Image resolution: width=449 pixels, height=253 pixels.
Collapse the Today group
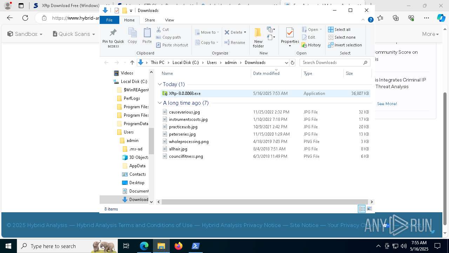coord(160,84)
